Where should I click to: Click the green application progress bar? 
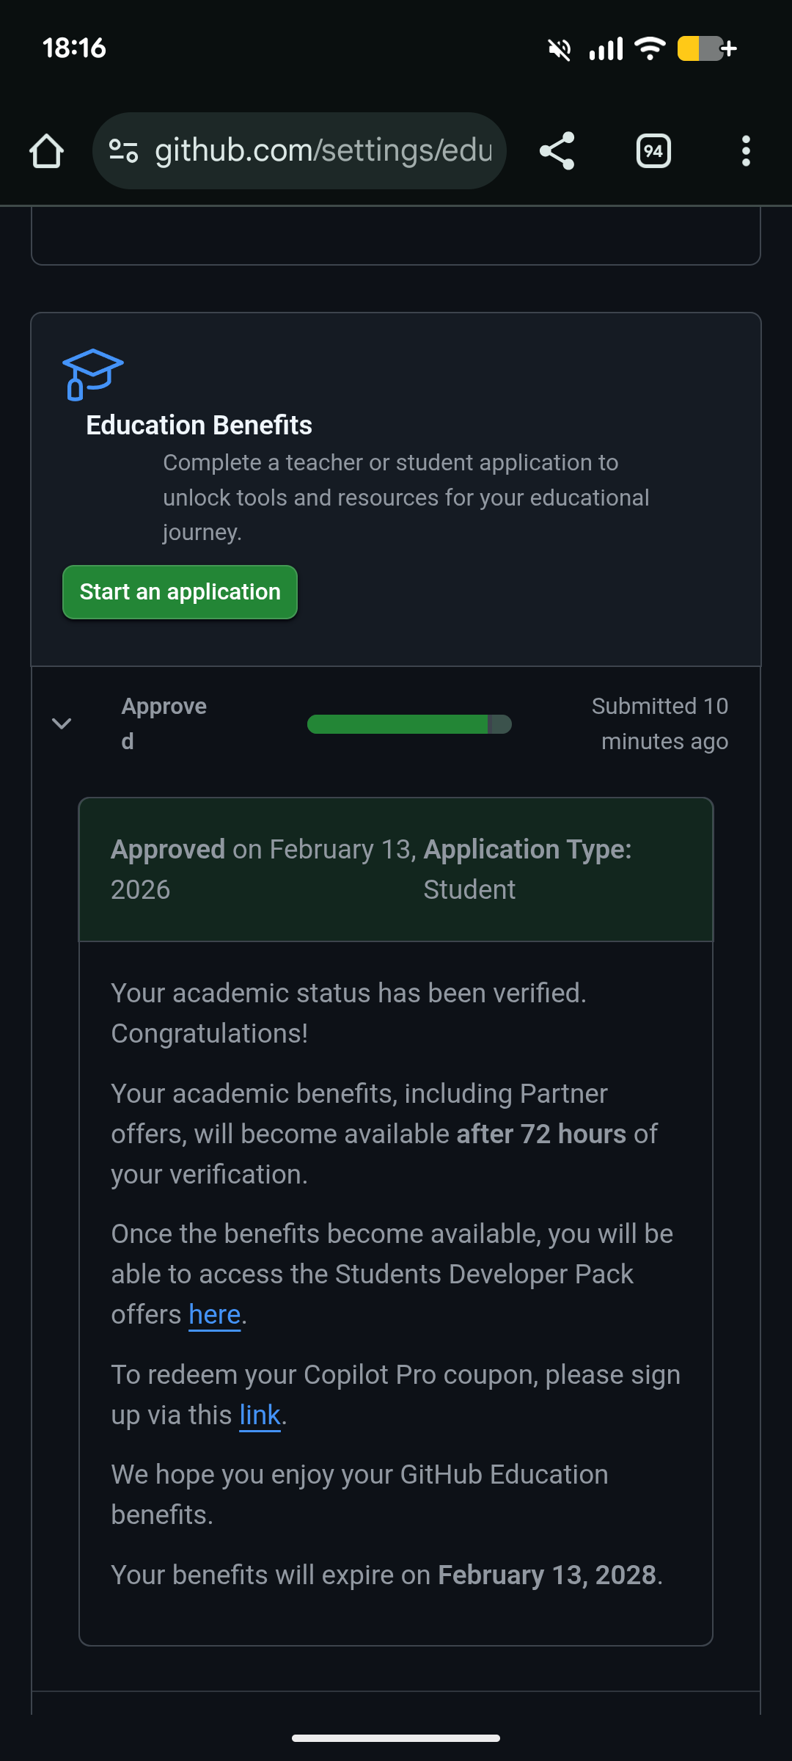click(408, 724)
